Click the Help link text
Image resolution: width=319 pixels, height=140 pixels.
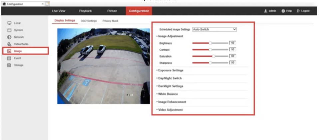point(289,11)
